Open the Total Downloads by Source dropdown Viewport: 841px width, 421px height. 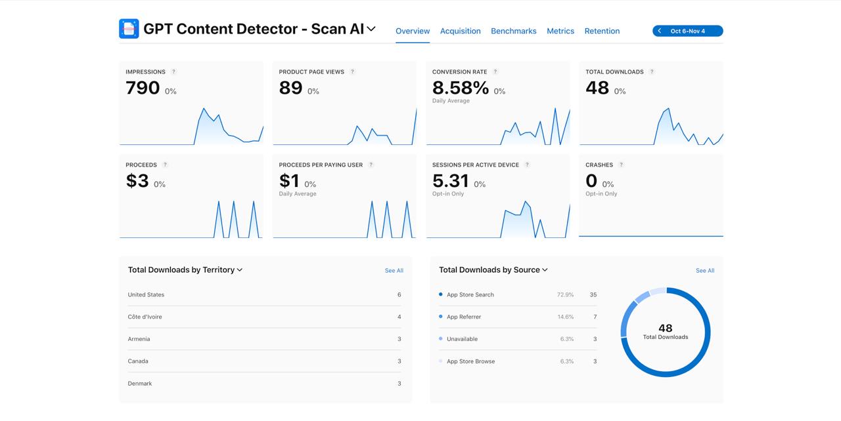pyautogui.click(x=545, y=270)
